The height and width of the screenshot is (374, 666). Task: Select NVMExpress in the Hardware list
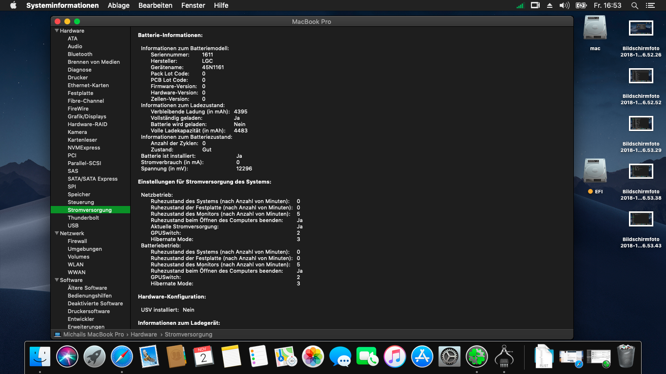click(84, 148)
